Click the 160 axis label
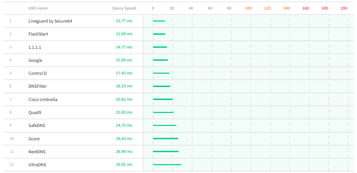Screen dimensions: 357x173 [306, 8]
